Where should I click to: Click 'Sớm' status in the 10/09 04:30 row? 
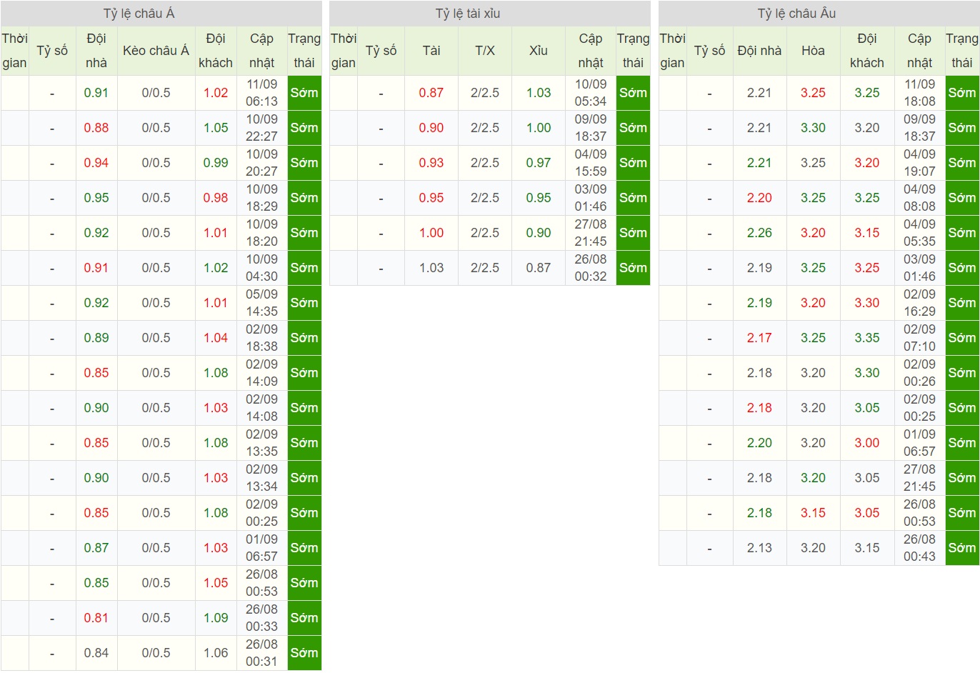pyautogui.click(x=304, y=268)
